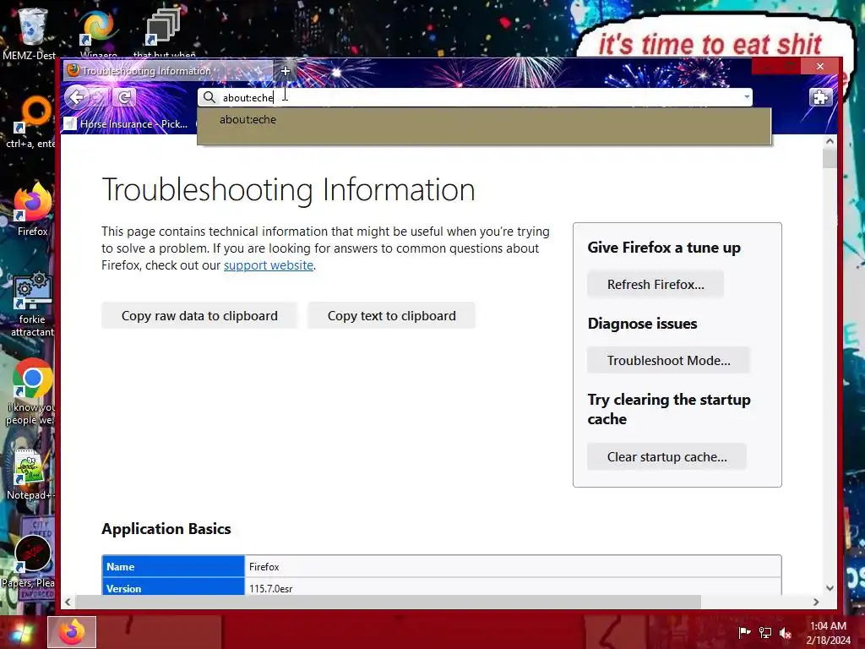Open the Windows Start button
Viewport: 865px width, 649px height.
coord(21,632)
